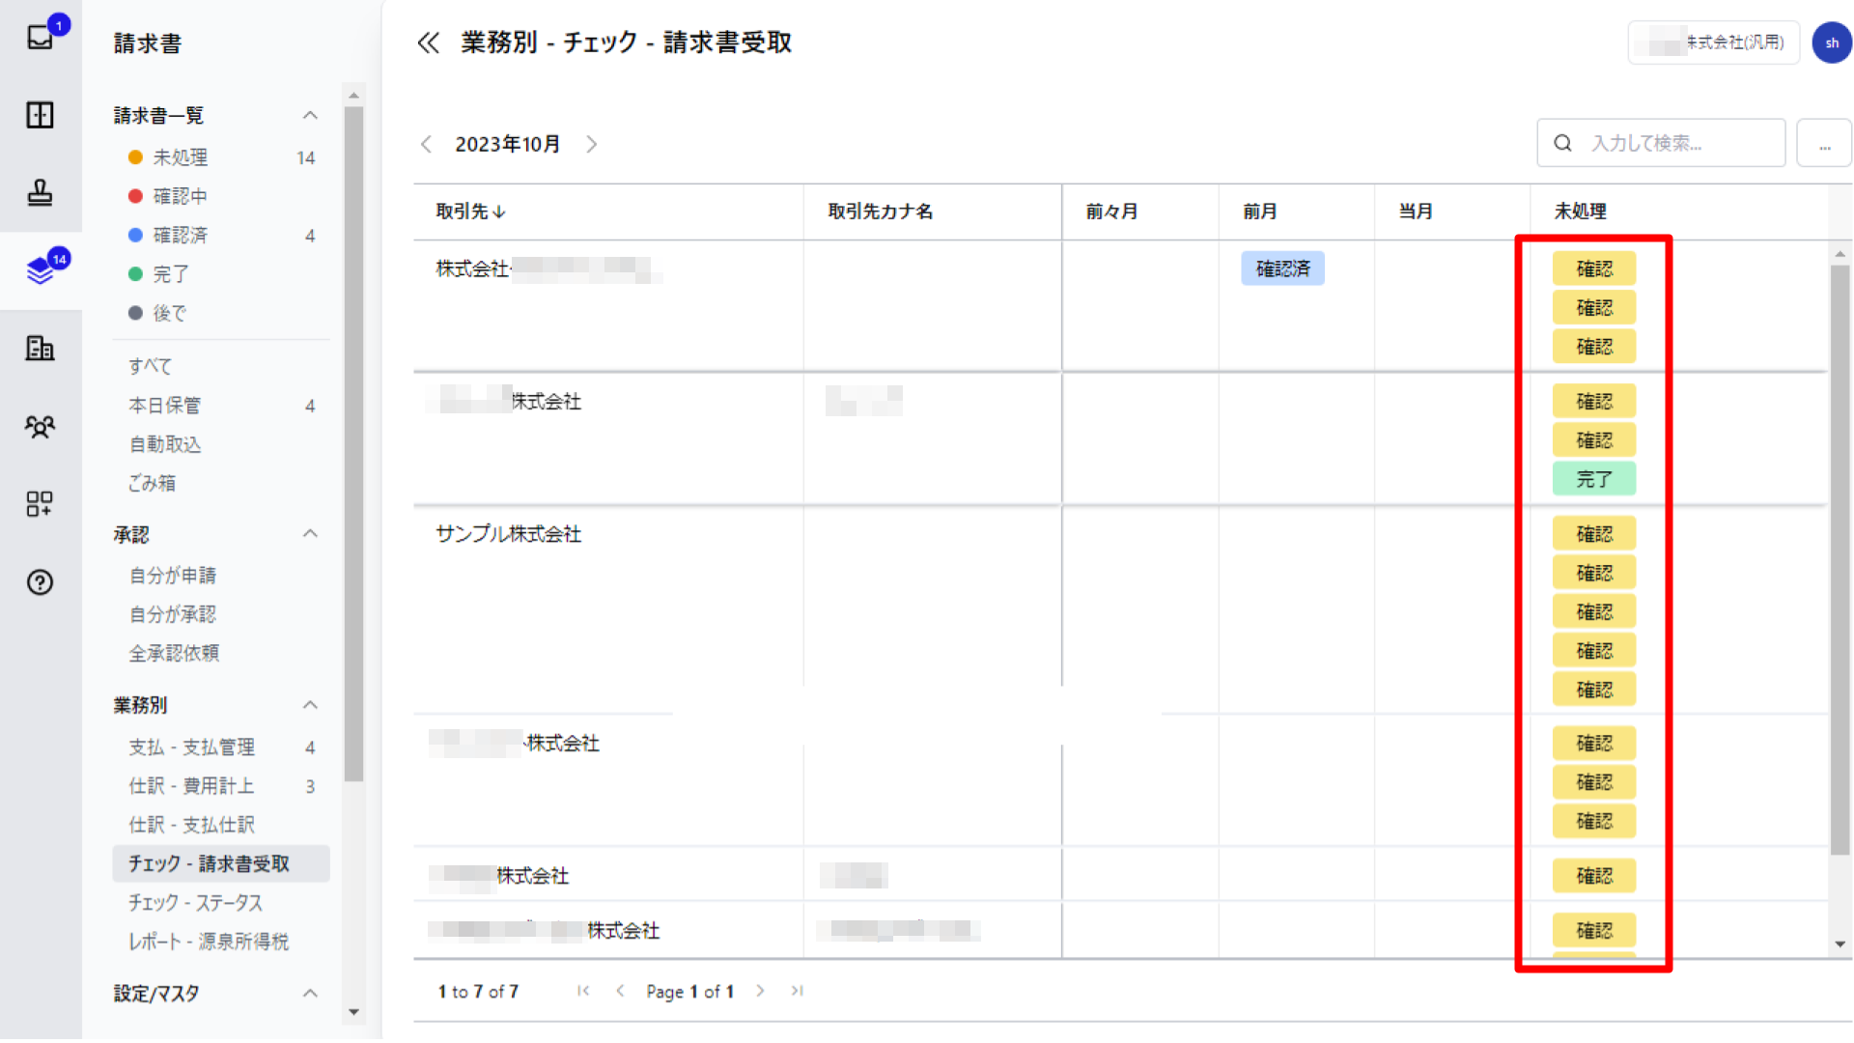Open the split panel layout icon
The height and width of the screenshot is (1043, 1854).
[41, 115]
